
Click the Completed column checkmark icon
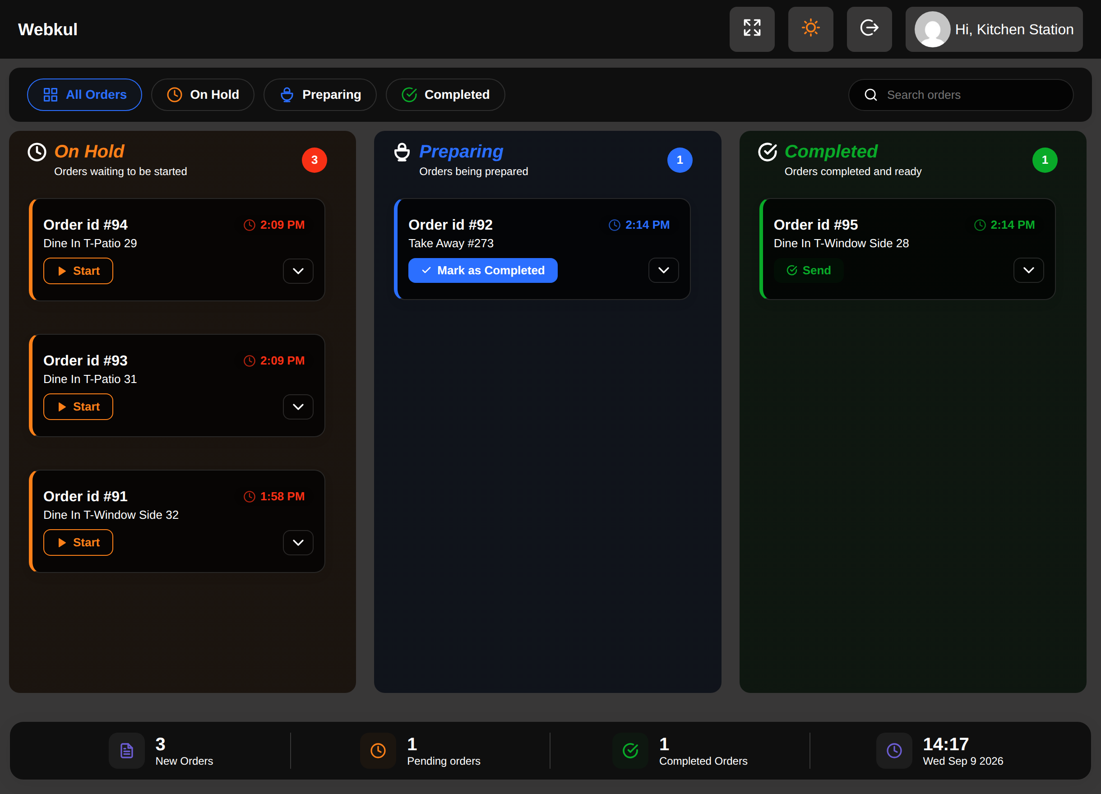click(x=768, y=152)
